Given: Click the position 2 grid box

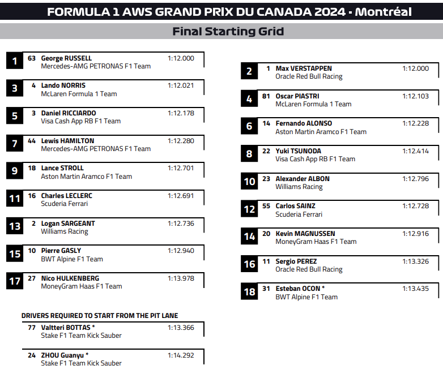Looking at the screenshot, I should point(249,71).
